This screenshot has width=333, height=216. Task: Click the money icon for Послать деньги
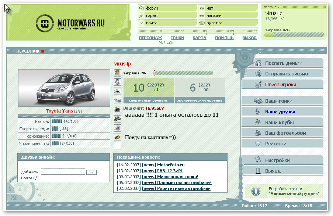258,63
